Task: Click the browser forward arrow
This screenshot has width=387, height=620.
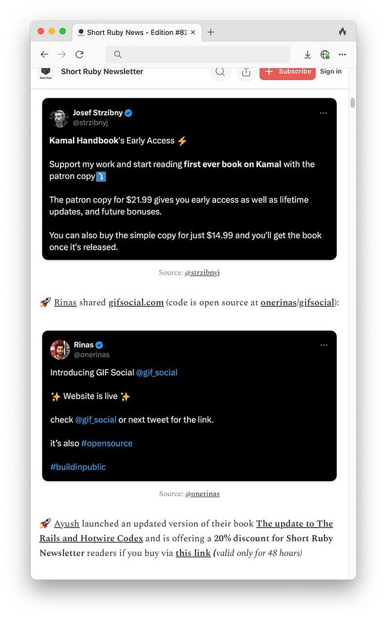Action: coord(62,54)
